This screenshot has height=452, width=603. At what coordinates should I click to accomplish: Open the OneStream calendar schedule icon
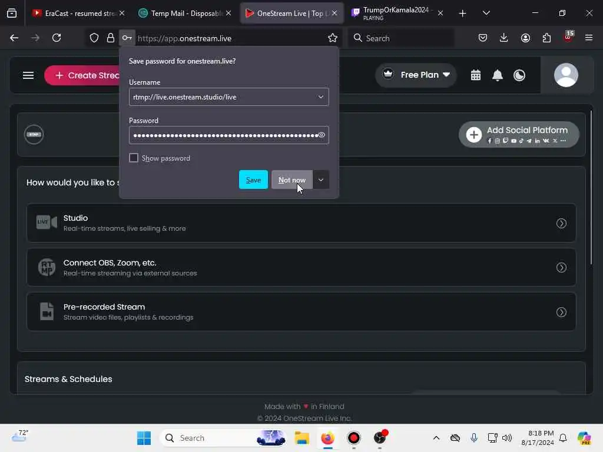coord(476,75)
